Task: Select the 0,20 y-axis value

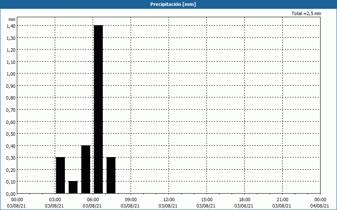Action: (x=11, y=170)
